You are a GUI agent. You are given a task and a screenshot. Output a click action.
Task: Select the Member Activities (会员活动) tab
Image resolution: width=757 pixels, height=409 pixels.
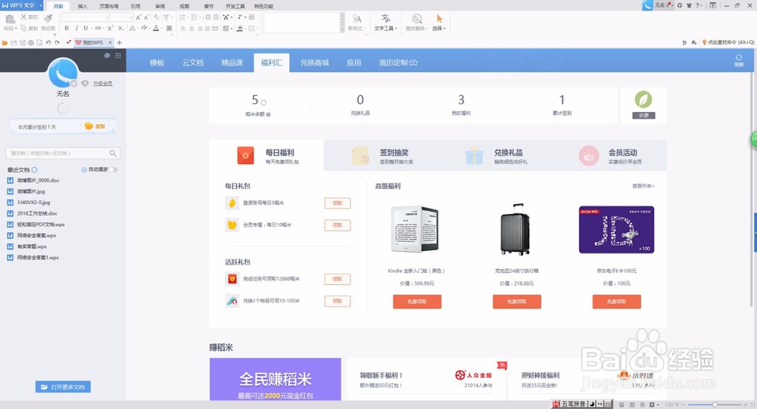point(609,156)
